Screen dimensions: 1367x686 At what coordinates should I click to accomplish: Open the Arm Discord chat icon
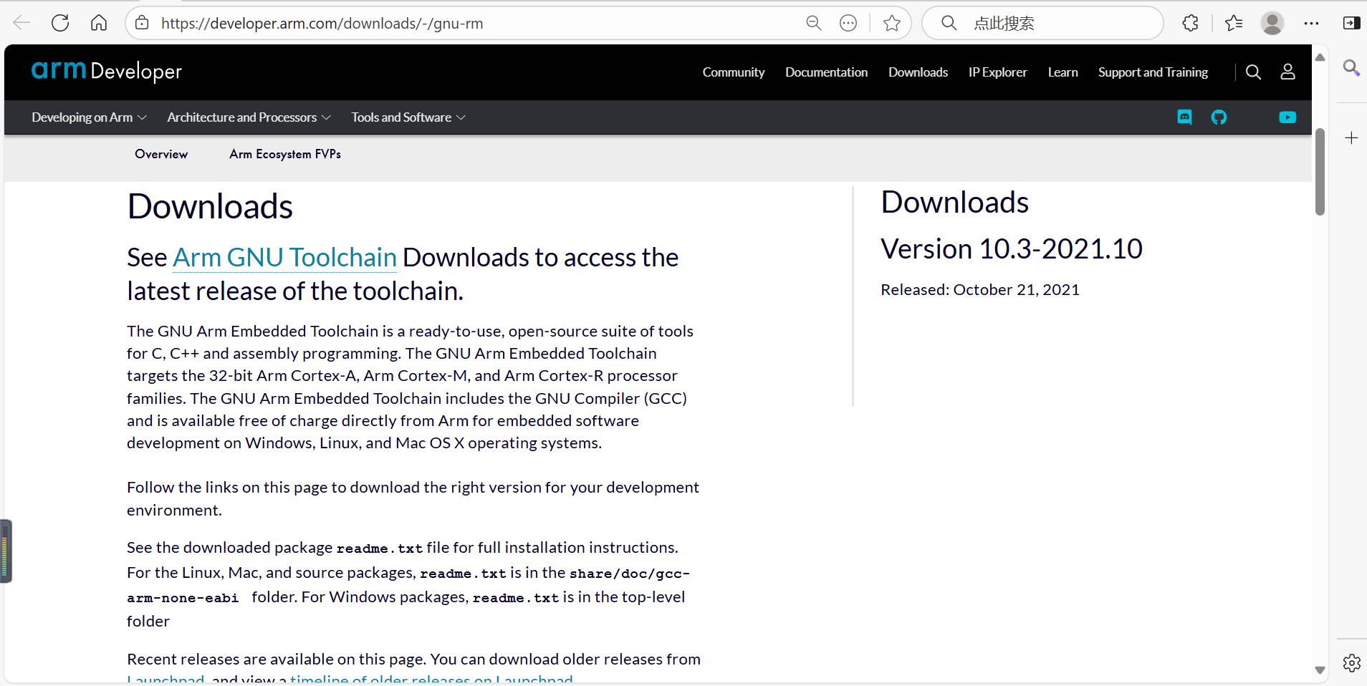tap(1184, 117)
